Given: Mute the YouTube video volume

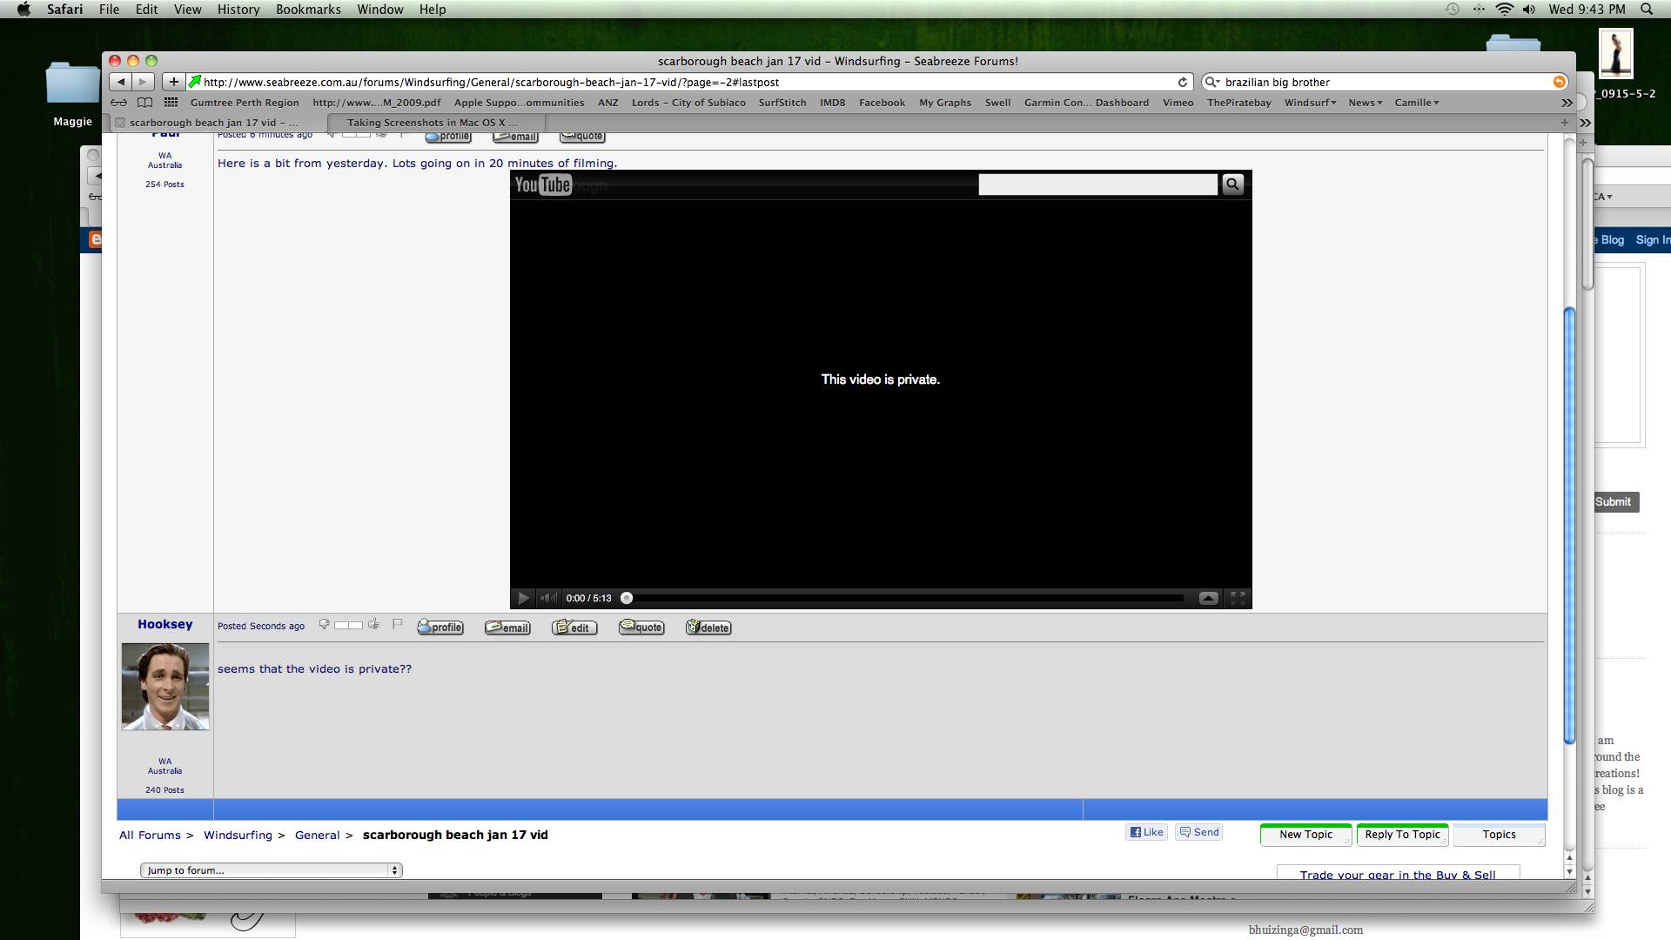Looking at the screenshot, I should click(548, 598).
